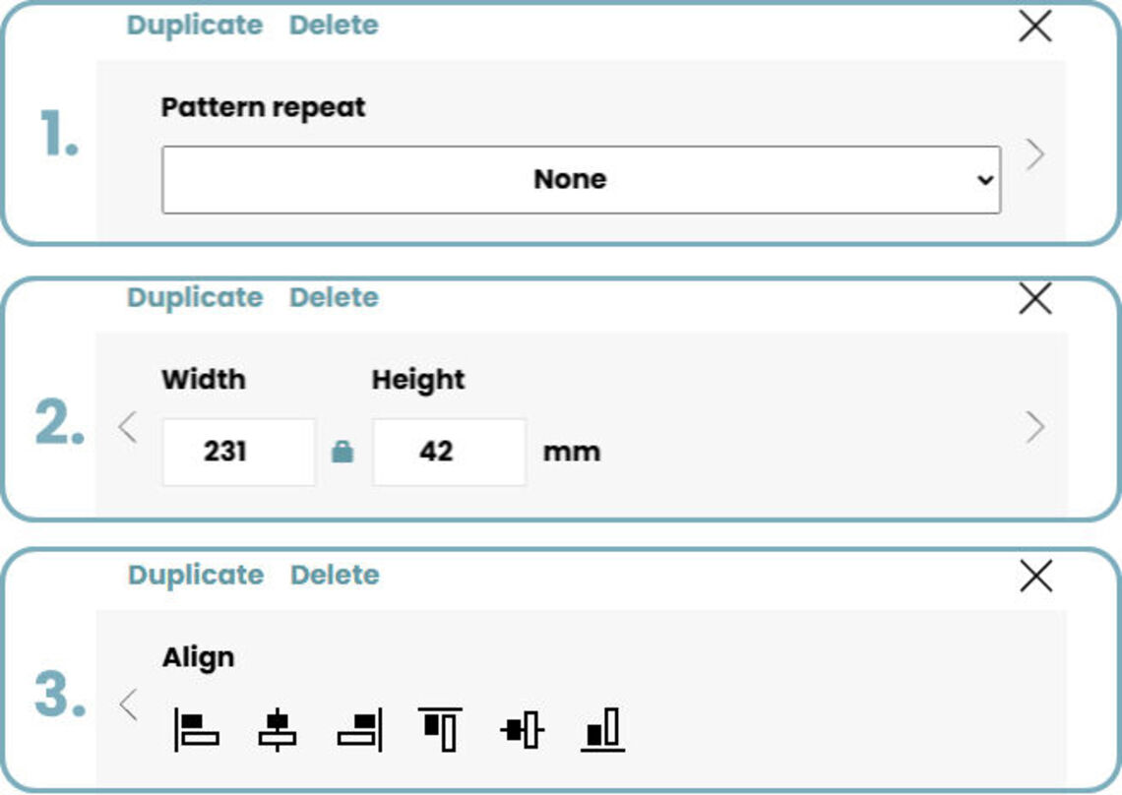Close the Align panel with X
This screenshot has width=1122, height=795.
click(1036, 576)
